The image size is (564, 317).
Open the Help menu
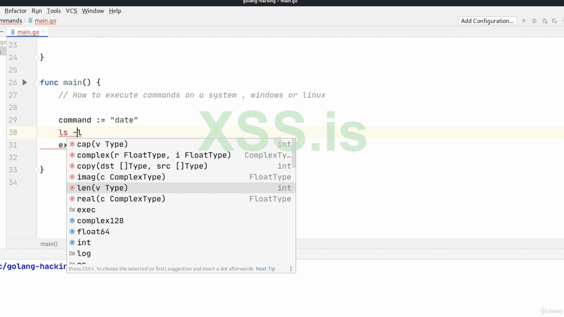[x=115, y=11]
